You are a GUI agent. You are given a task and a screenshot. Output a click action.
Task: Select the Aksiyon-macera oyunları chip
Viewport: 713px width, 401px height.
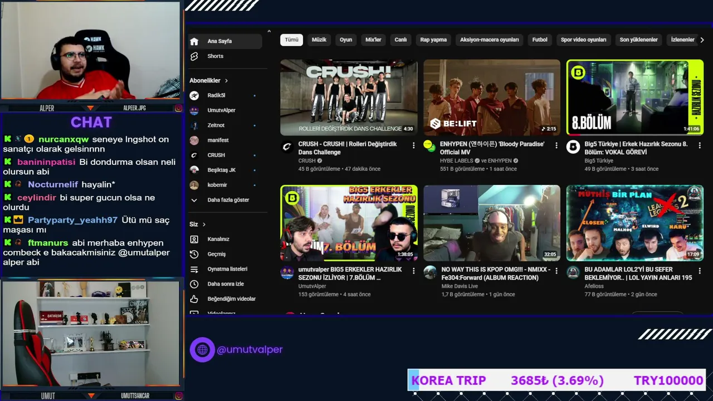coord(490,40)
